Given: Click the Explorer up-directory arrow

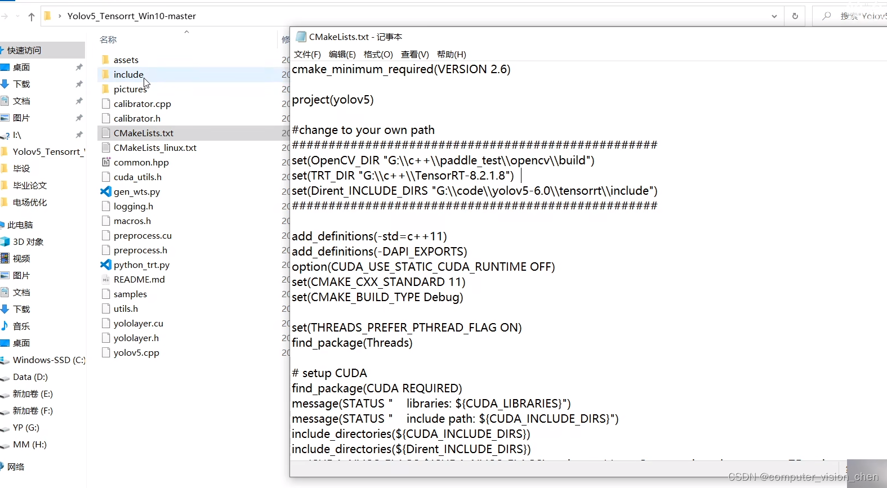Looking at the screenshot, I should coord(32,16).
